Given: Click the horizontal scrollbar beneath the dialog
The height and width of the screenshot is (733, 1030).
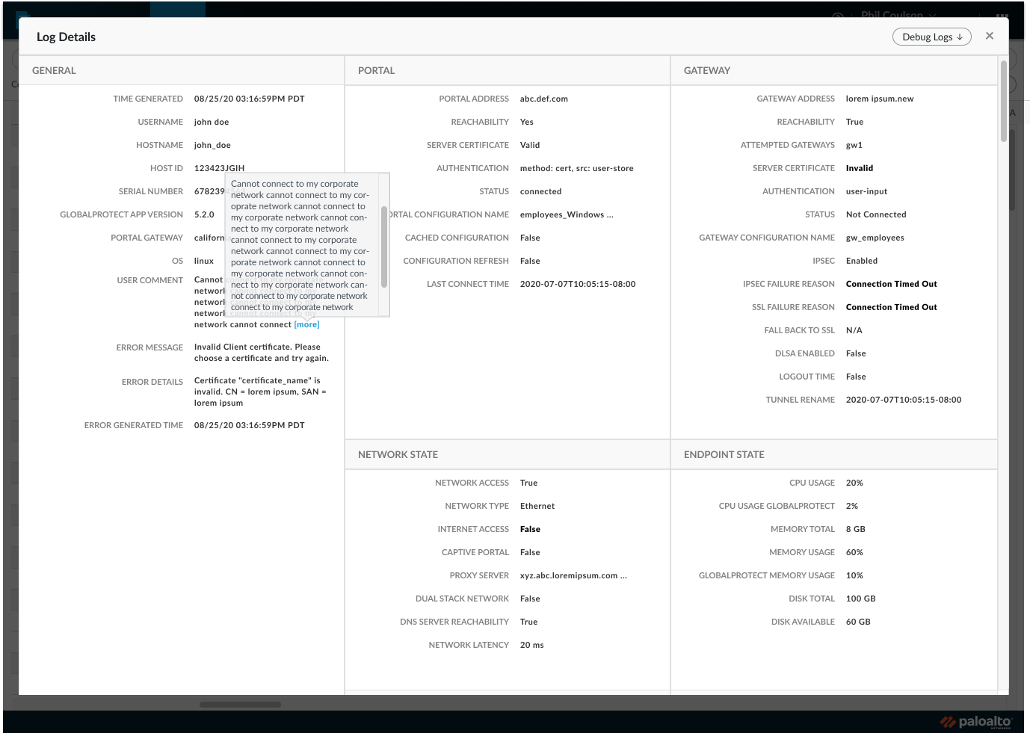Looking at the screenshot, I should click(x=240, y=705).
